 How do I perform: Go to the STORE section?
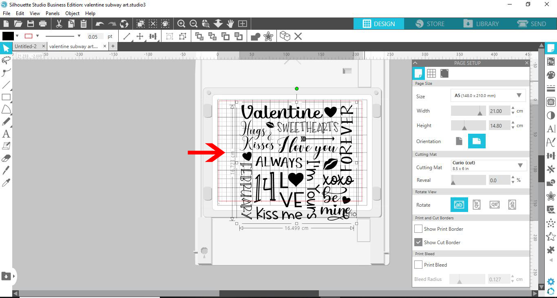(430, 24)
